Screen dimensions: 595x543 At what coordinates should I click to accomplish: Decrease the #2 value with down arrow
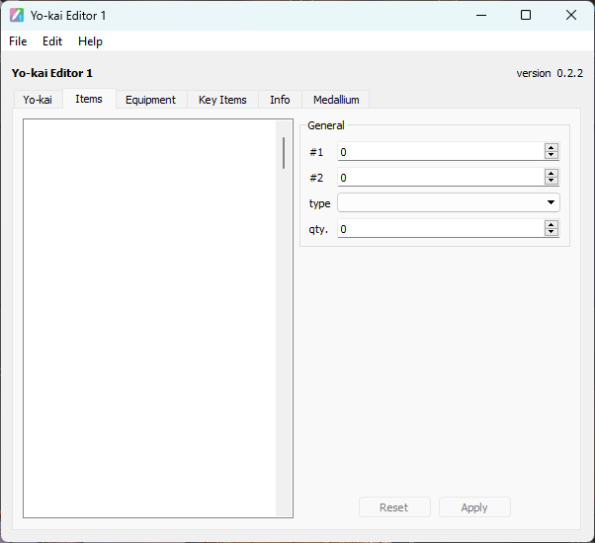551,181
